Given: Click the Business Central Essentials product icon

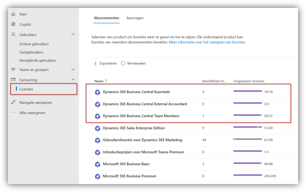Looking at the screenshot, I should point(98,92).
